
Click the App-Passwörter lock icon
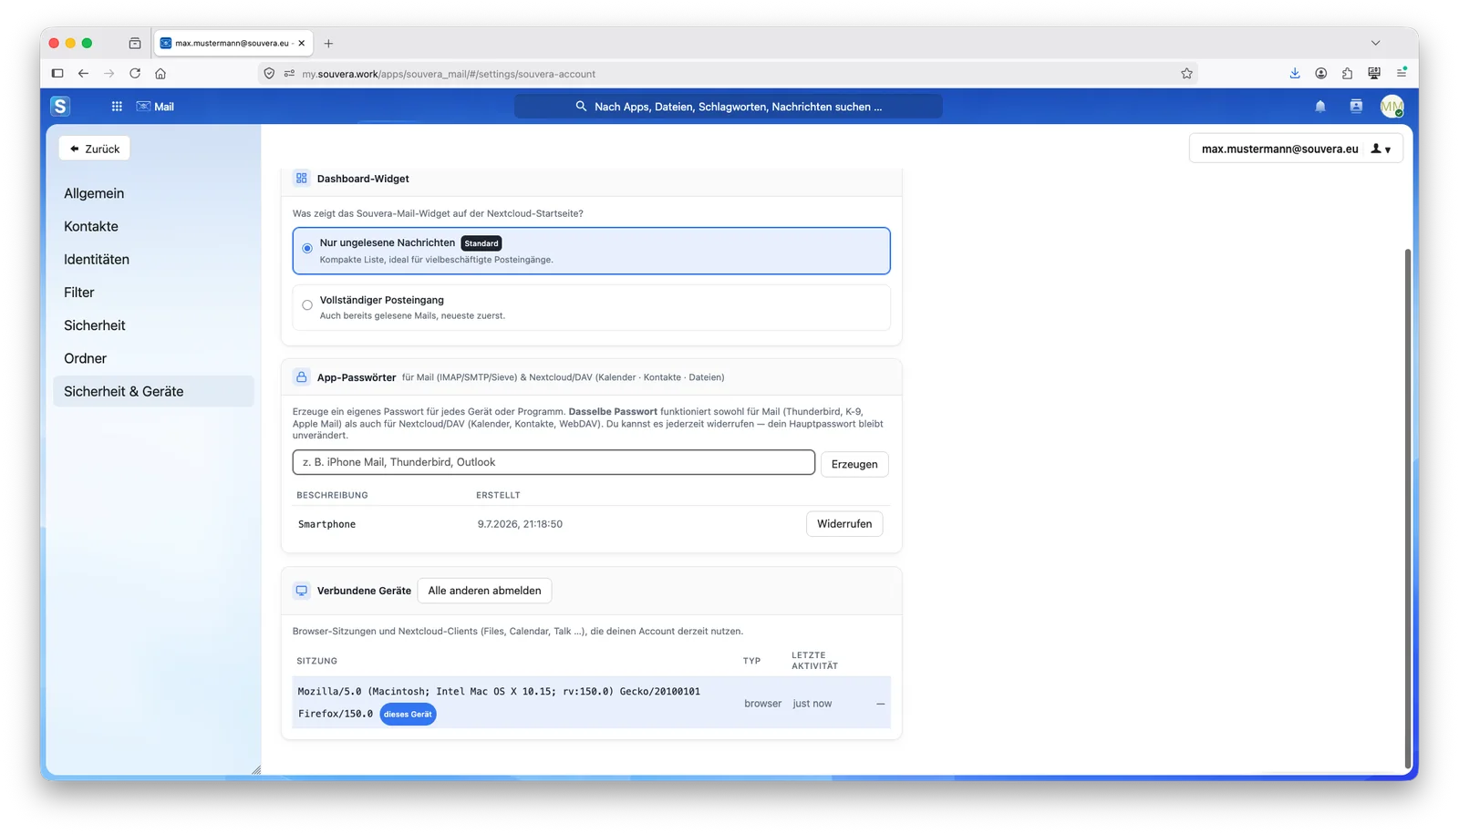pos(302,377)
